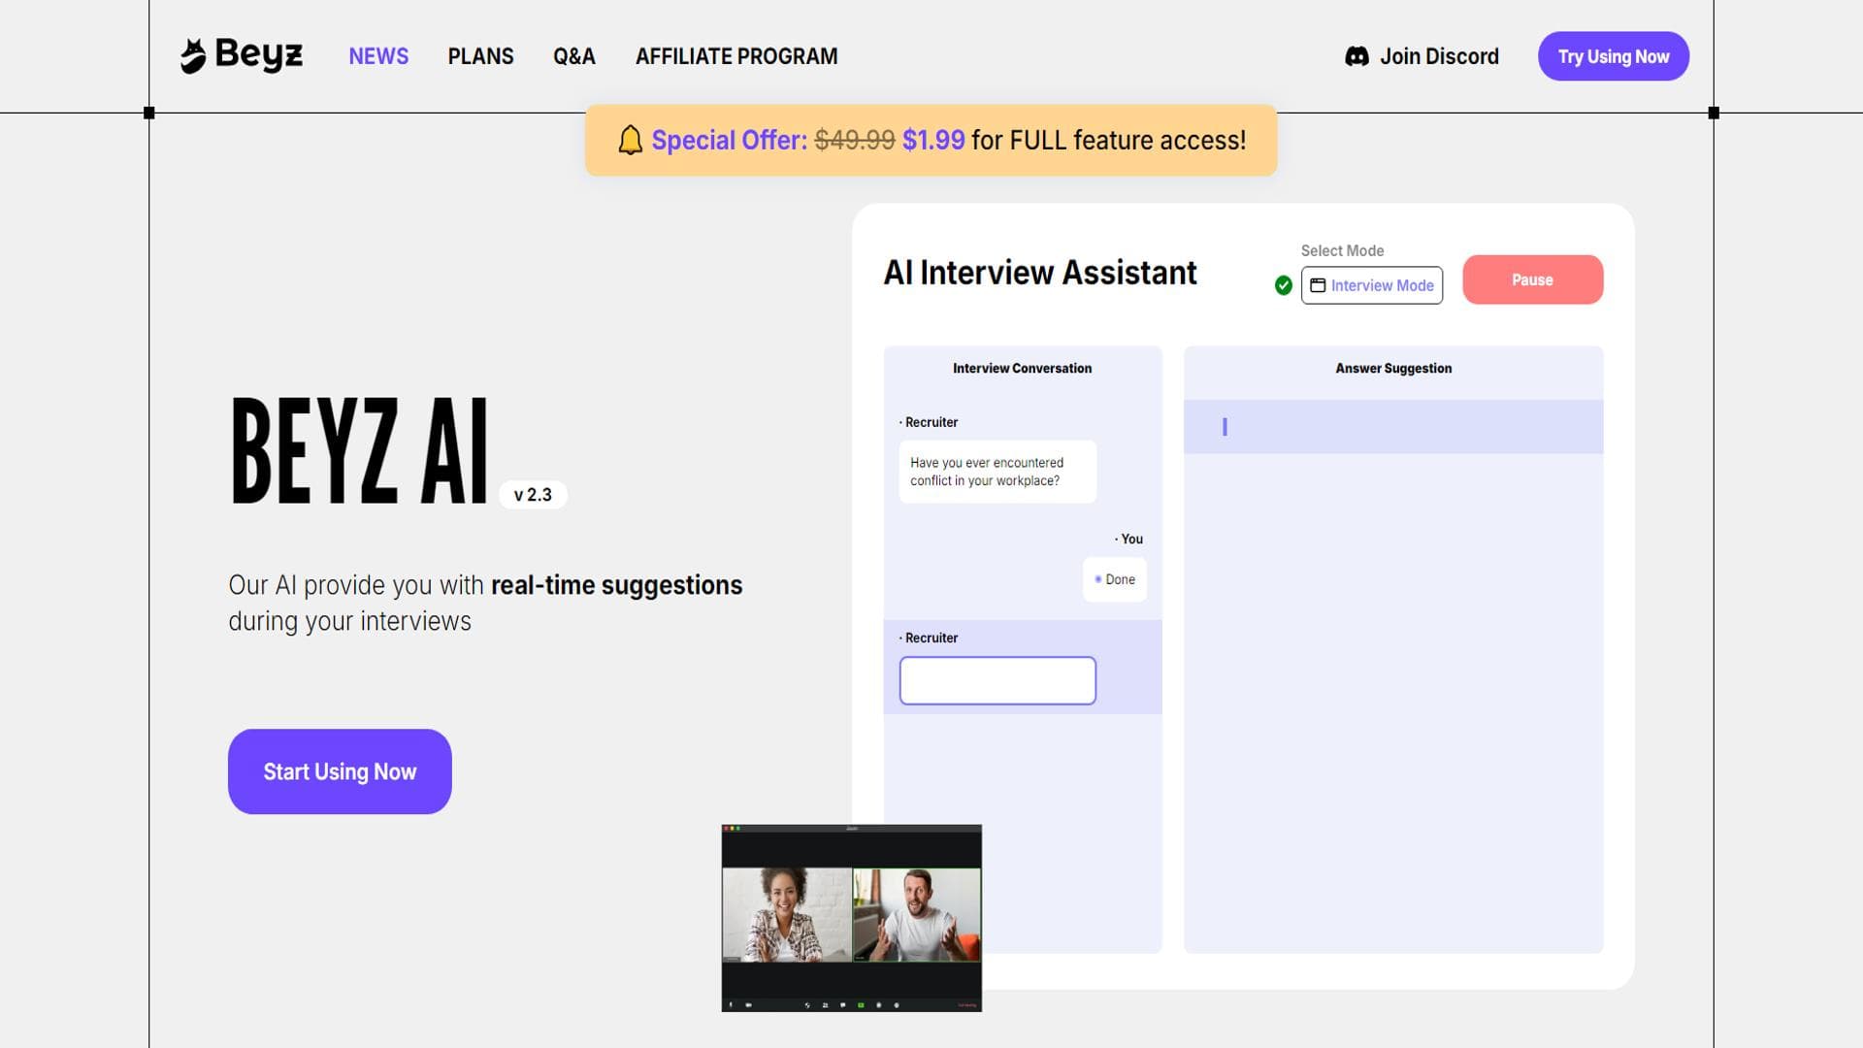Click the bell icon in offer banner
The width and height of the screenshot is (1863, 1048).
[x=631, y=141]
